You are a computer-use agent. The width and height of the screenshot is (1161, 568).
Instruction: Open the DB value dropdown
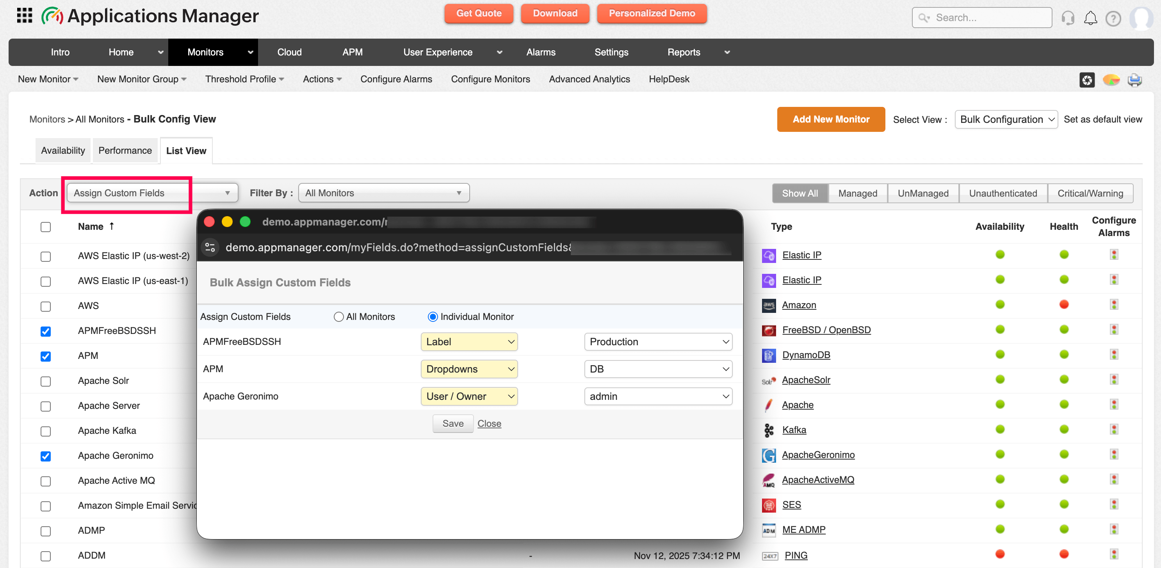(658, 369)
